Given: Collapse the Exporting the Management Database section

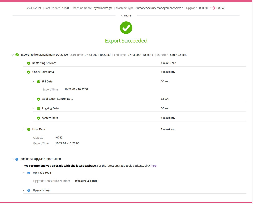Looking at the screenshot, I should point(13,55).
